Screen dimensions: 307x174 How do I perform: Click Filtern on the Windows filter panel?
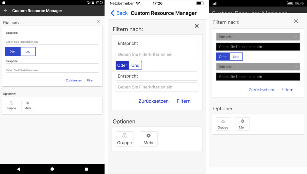pyautogui.click(x=287, y=90)
